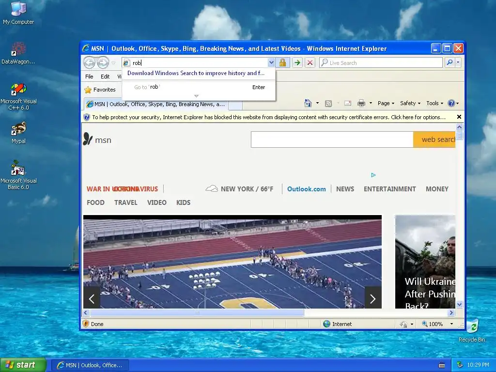Open the ENTERTAINMENT section link
This screenshot has height=372, width=496.
(x=390, y=189)
